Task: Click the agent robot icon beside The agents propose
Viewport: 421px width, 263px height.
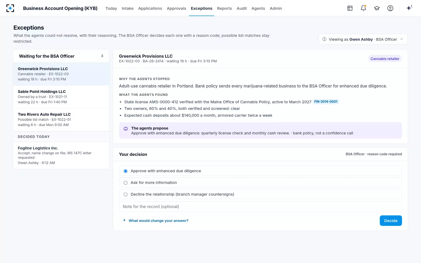Action: [x=126, y=129]
